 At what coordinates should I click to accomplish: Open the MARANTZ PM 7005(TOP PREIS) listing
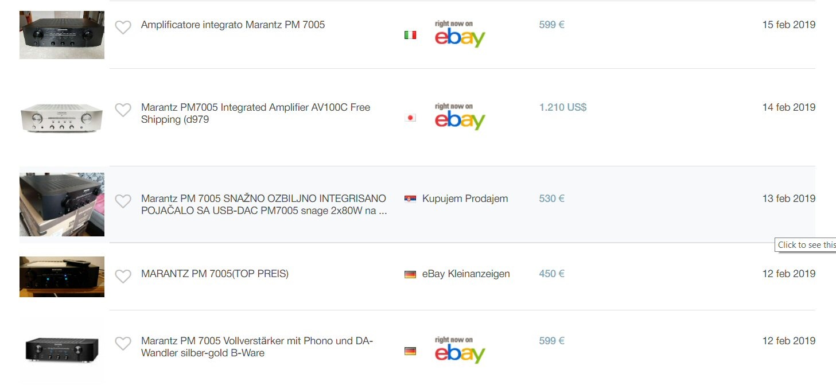tap(215, 274)
